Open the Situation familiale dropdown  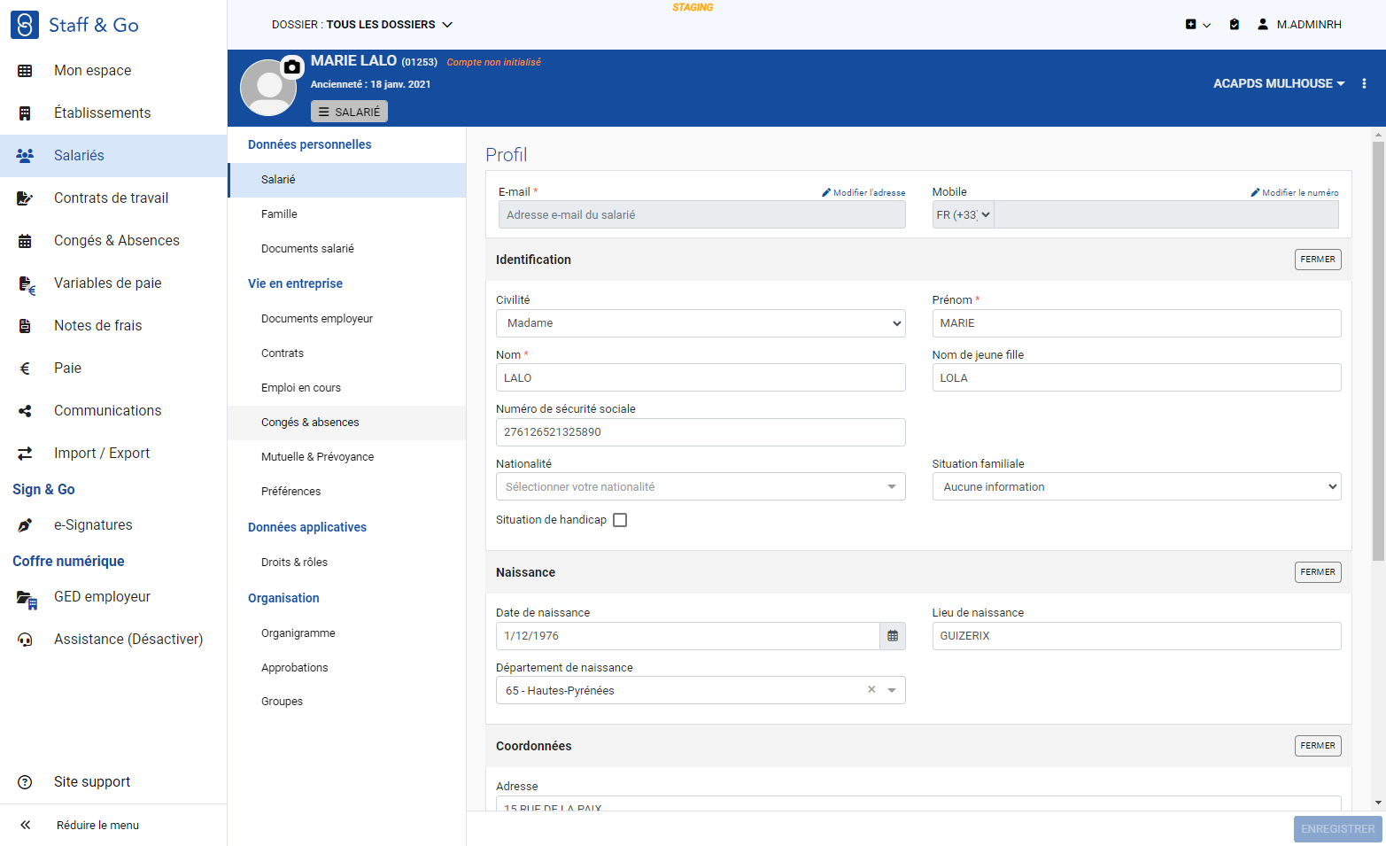[x=1136, y=486]
